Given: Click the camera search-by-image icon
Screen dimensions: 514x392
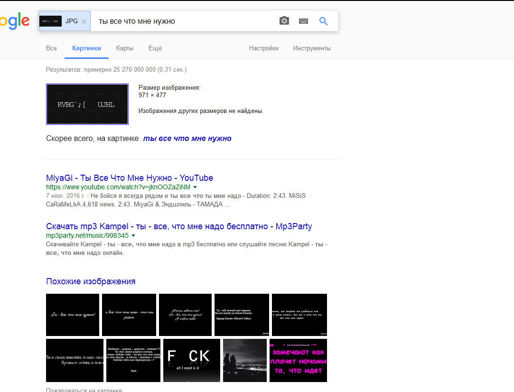Looking at the screenshot, I should (284, 21).
